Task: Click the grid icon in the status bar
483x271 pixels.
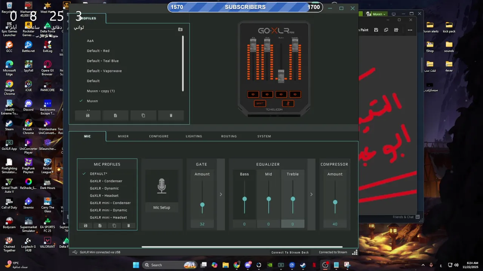Action: [355, 252]
